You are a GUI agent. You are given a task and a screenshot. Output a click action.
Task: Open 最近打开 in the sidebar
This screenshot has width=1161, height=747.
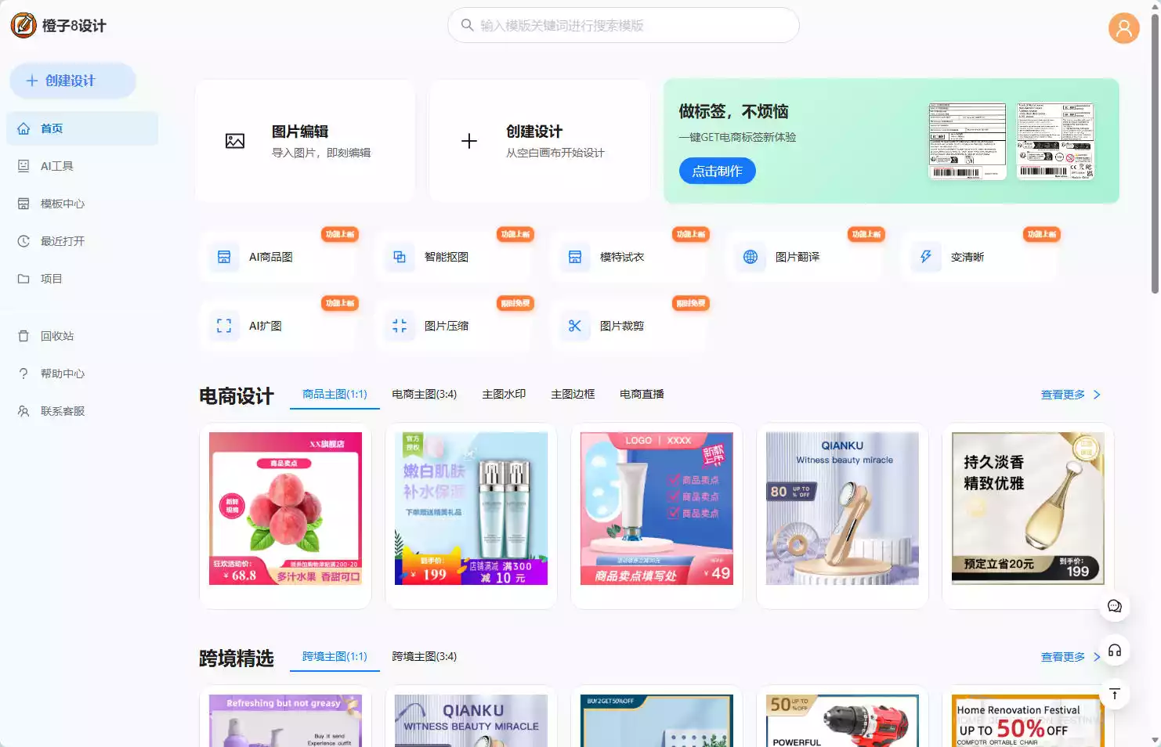[82, 241]
